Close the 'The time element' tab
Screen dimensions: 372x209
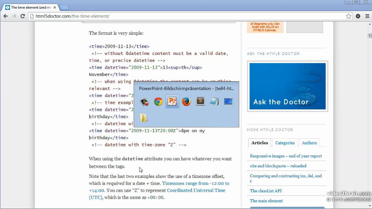click(55, 7)
